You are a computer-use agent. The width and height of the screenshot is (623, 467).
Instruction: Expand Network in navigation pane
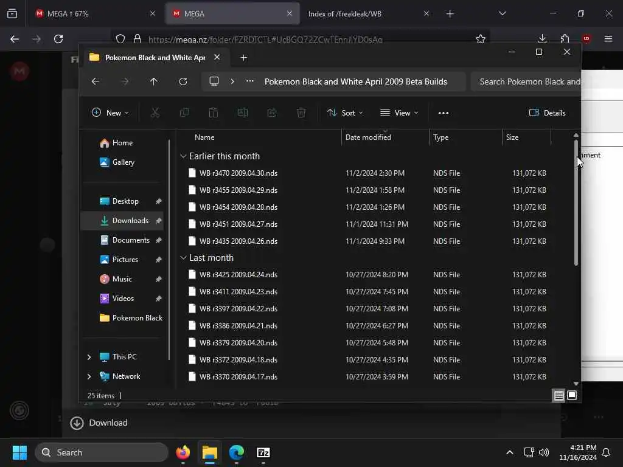pyautogui.click(x=89, y=376)
